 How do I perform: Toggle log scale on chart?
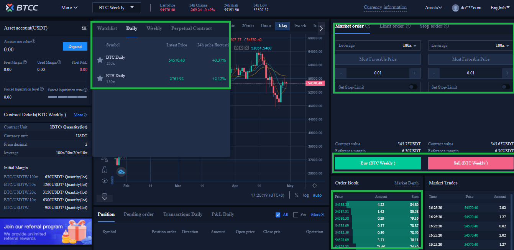(306, 195)
